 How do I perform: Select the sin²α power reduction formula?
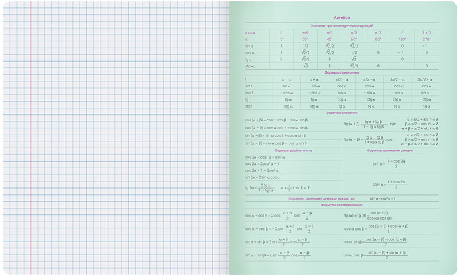pyautogui.click(x=389, y=163)
